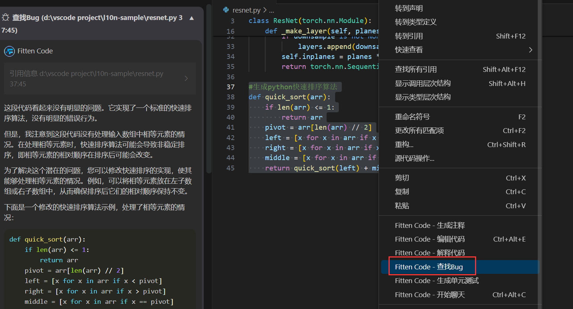
Task: Select 转到声明 in context menu
Action: [409, 8]
